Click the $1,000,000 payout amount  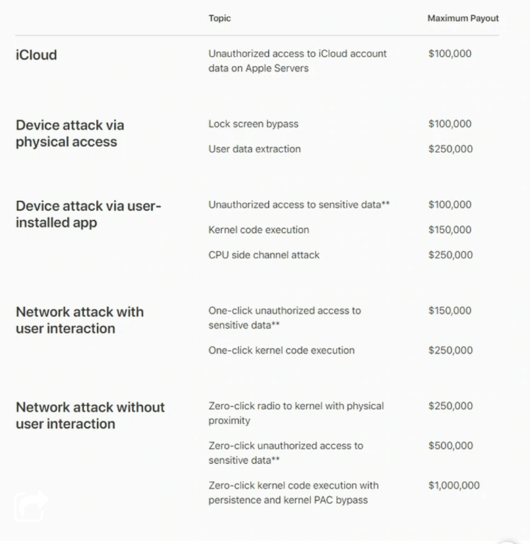point(454,485)
